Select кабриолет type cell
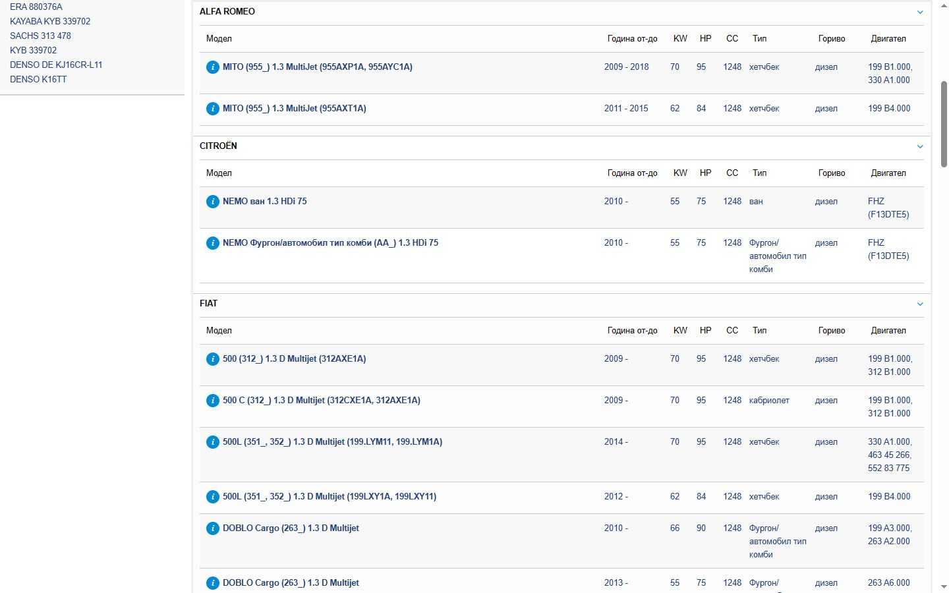The width and height of the screenshot is (949, 593). 769,400
